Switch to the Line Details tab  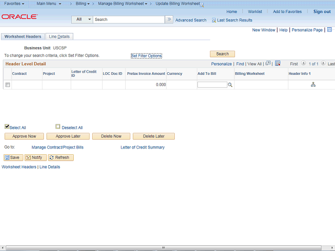click(x=59, y=37)
